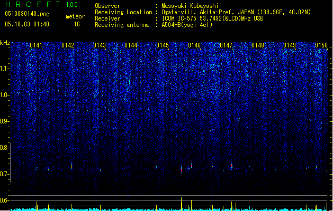Click the 0147 time marker
The image size is (333, 211).
click(x=226, y=45)
